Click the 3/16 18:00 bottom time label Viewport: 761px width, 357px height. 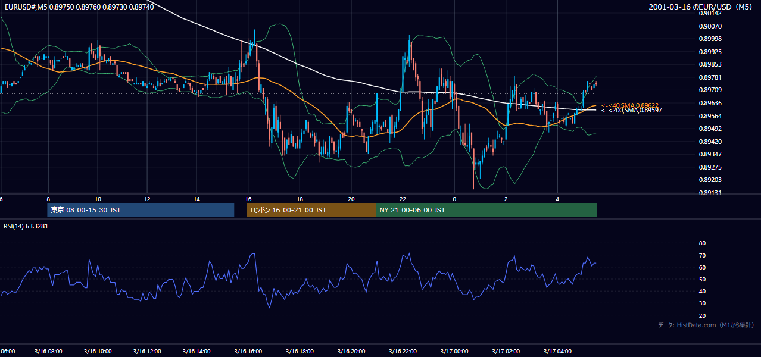(300, 352)
